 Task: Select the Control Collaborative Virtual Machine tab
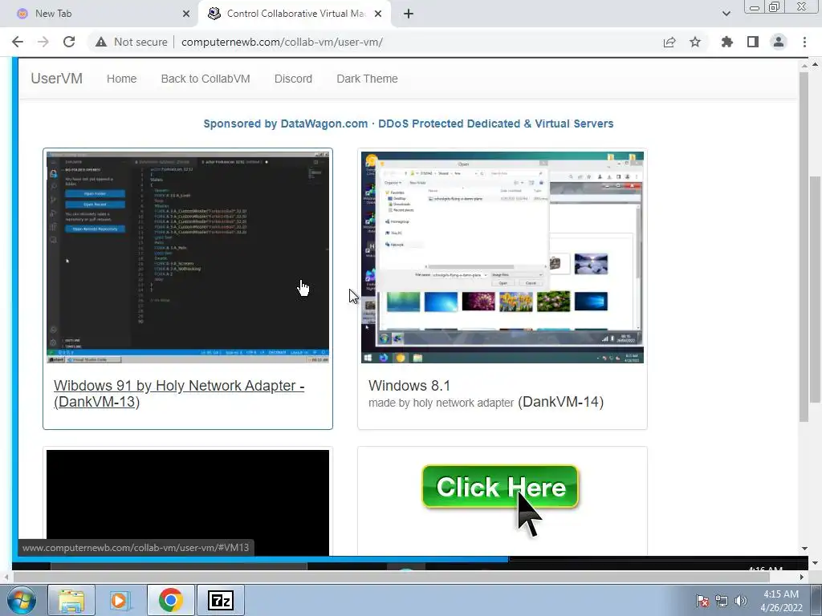pos(295,14)
